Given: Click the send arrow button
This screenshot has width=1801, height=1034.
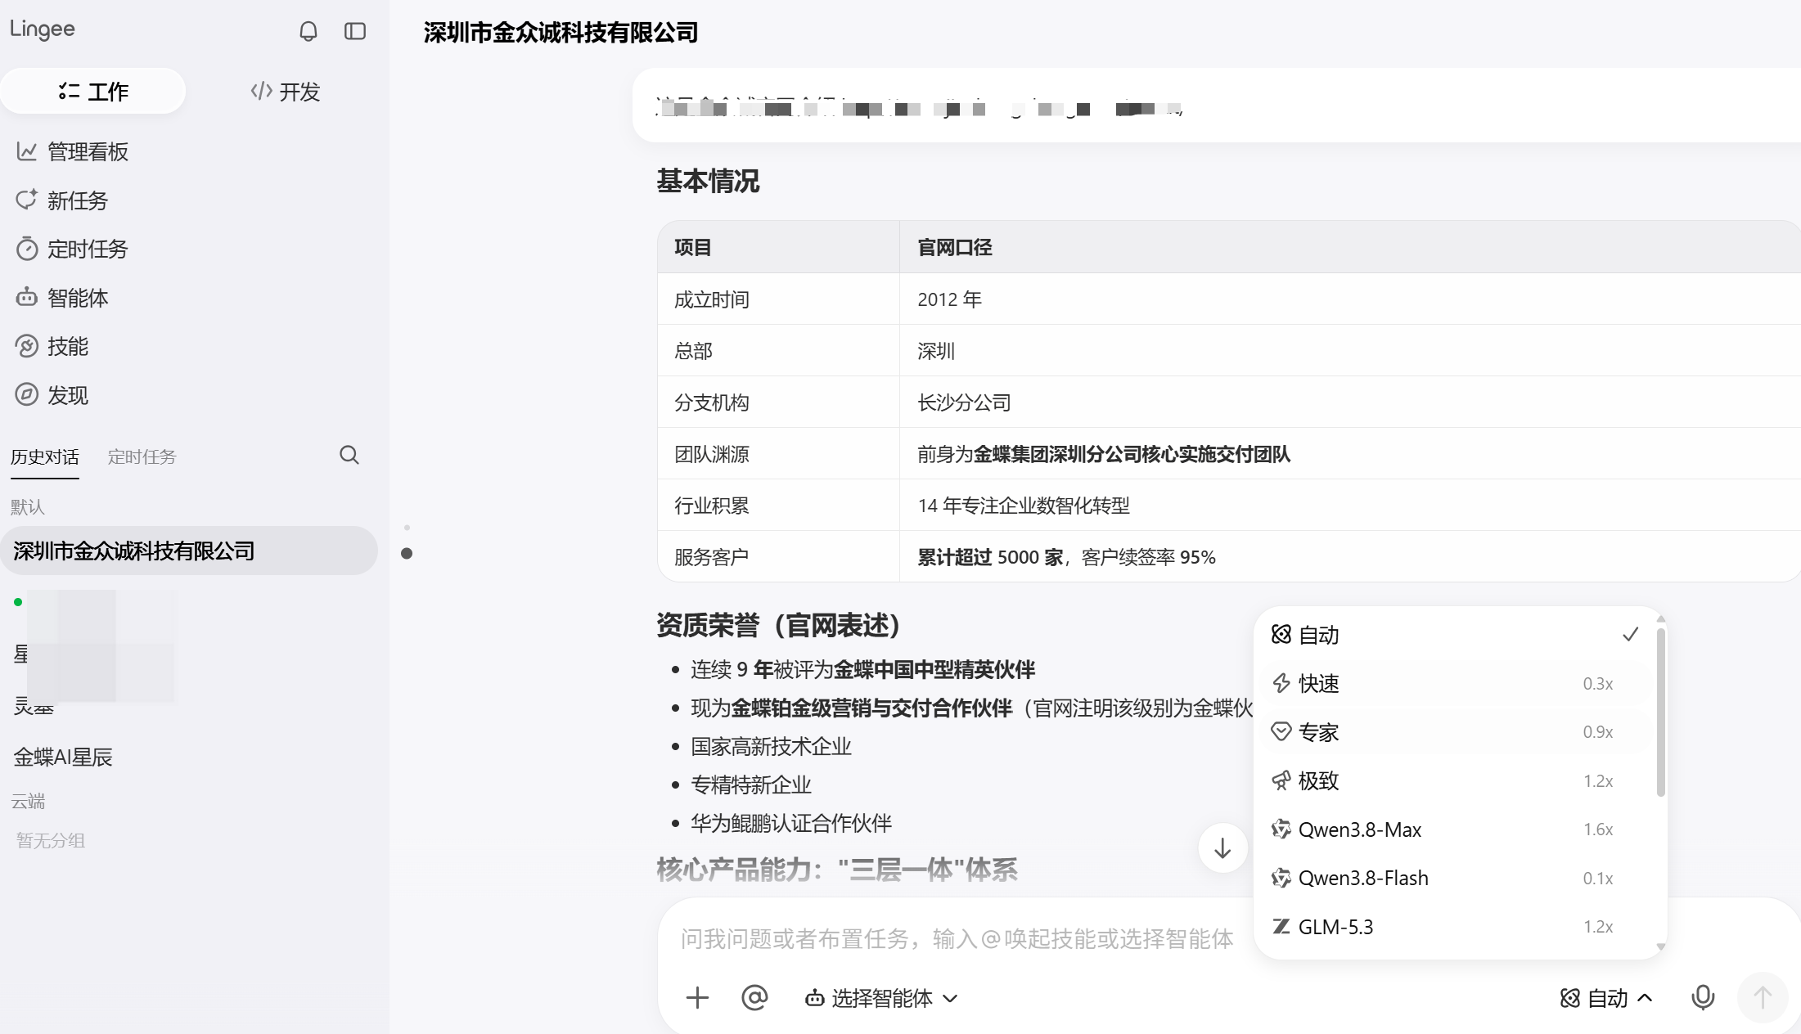Looking at the screenshot, I should tap(1763, 997).
